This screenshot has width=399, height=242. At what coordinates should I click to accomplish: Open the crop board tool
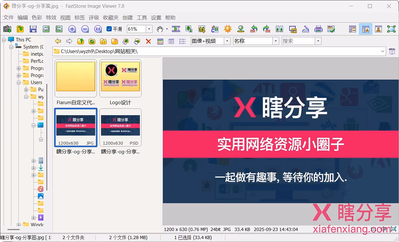coord(202,29)
